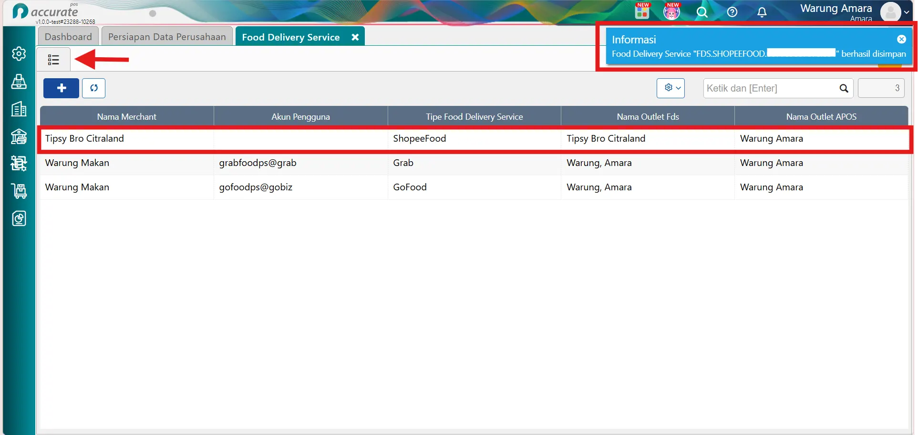Switch to the Dashboard tab
The height and width of the screenshot is (435, 918).
(68, 37)
